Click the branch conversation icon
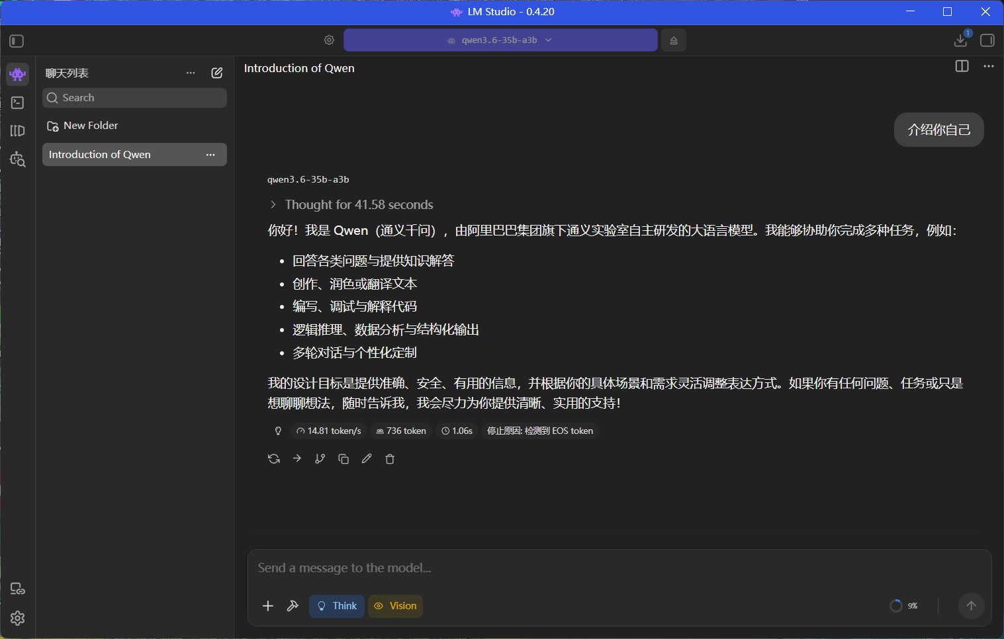1004x639 pixels. point(320,458)
